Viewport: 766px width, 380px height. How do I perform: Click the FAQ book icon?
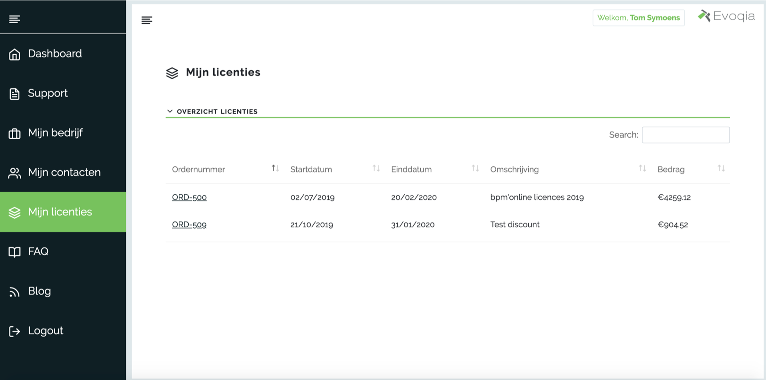coord(15,252)
